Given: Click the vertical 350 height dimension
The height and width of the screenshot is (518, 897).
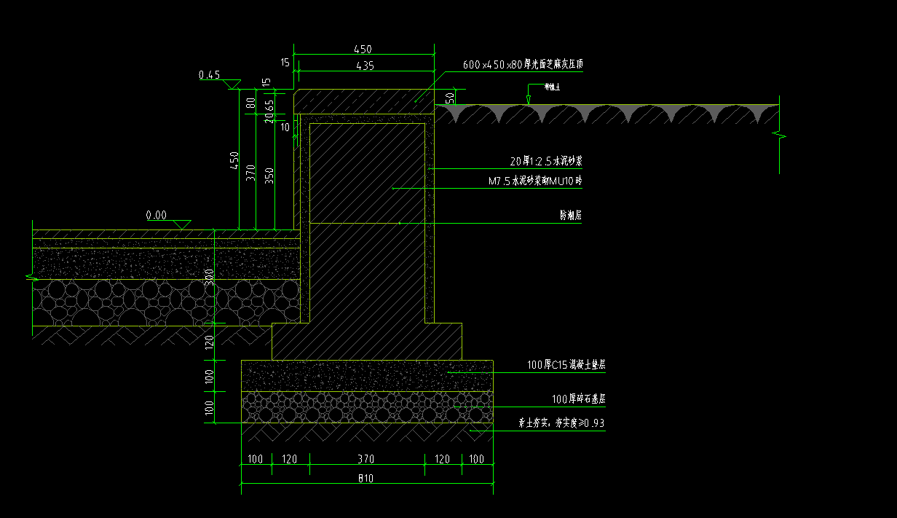Looking at the screenshot, I should tap(269, 176).
